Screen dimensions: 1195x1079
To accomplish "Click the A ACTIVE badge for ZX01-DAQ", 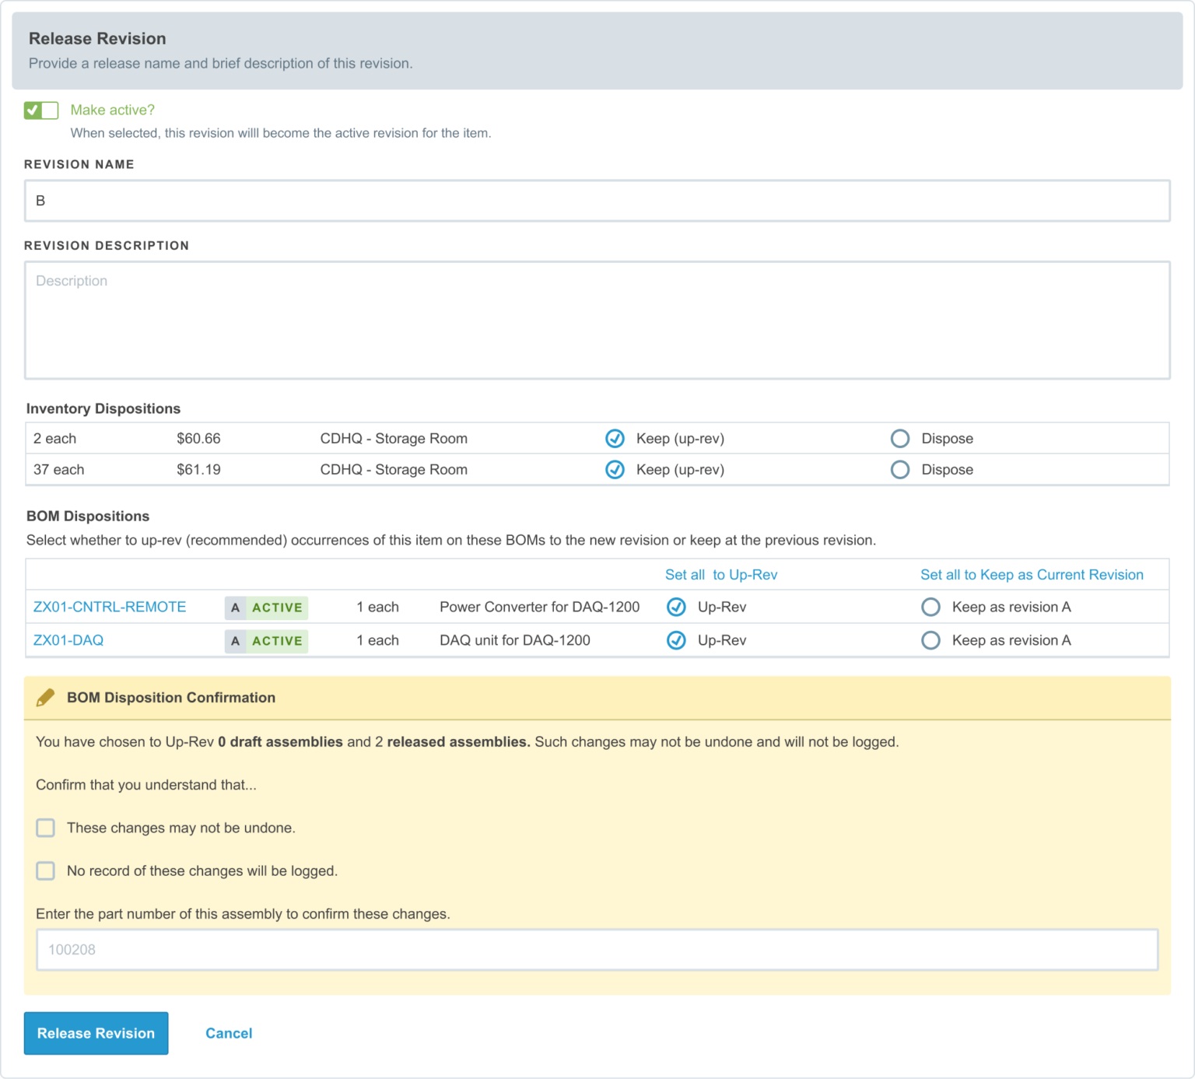I will click(266, 641).
